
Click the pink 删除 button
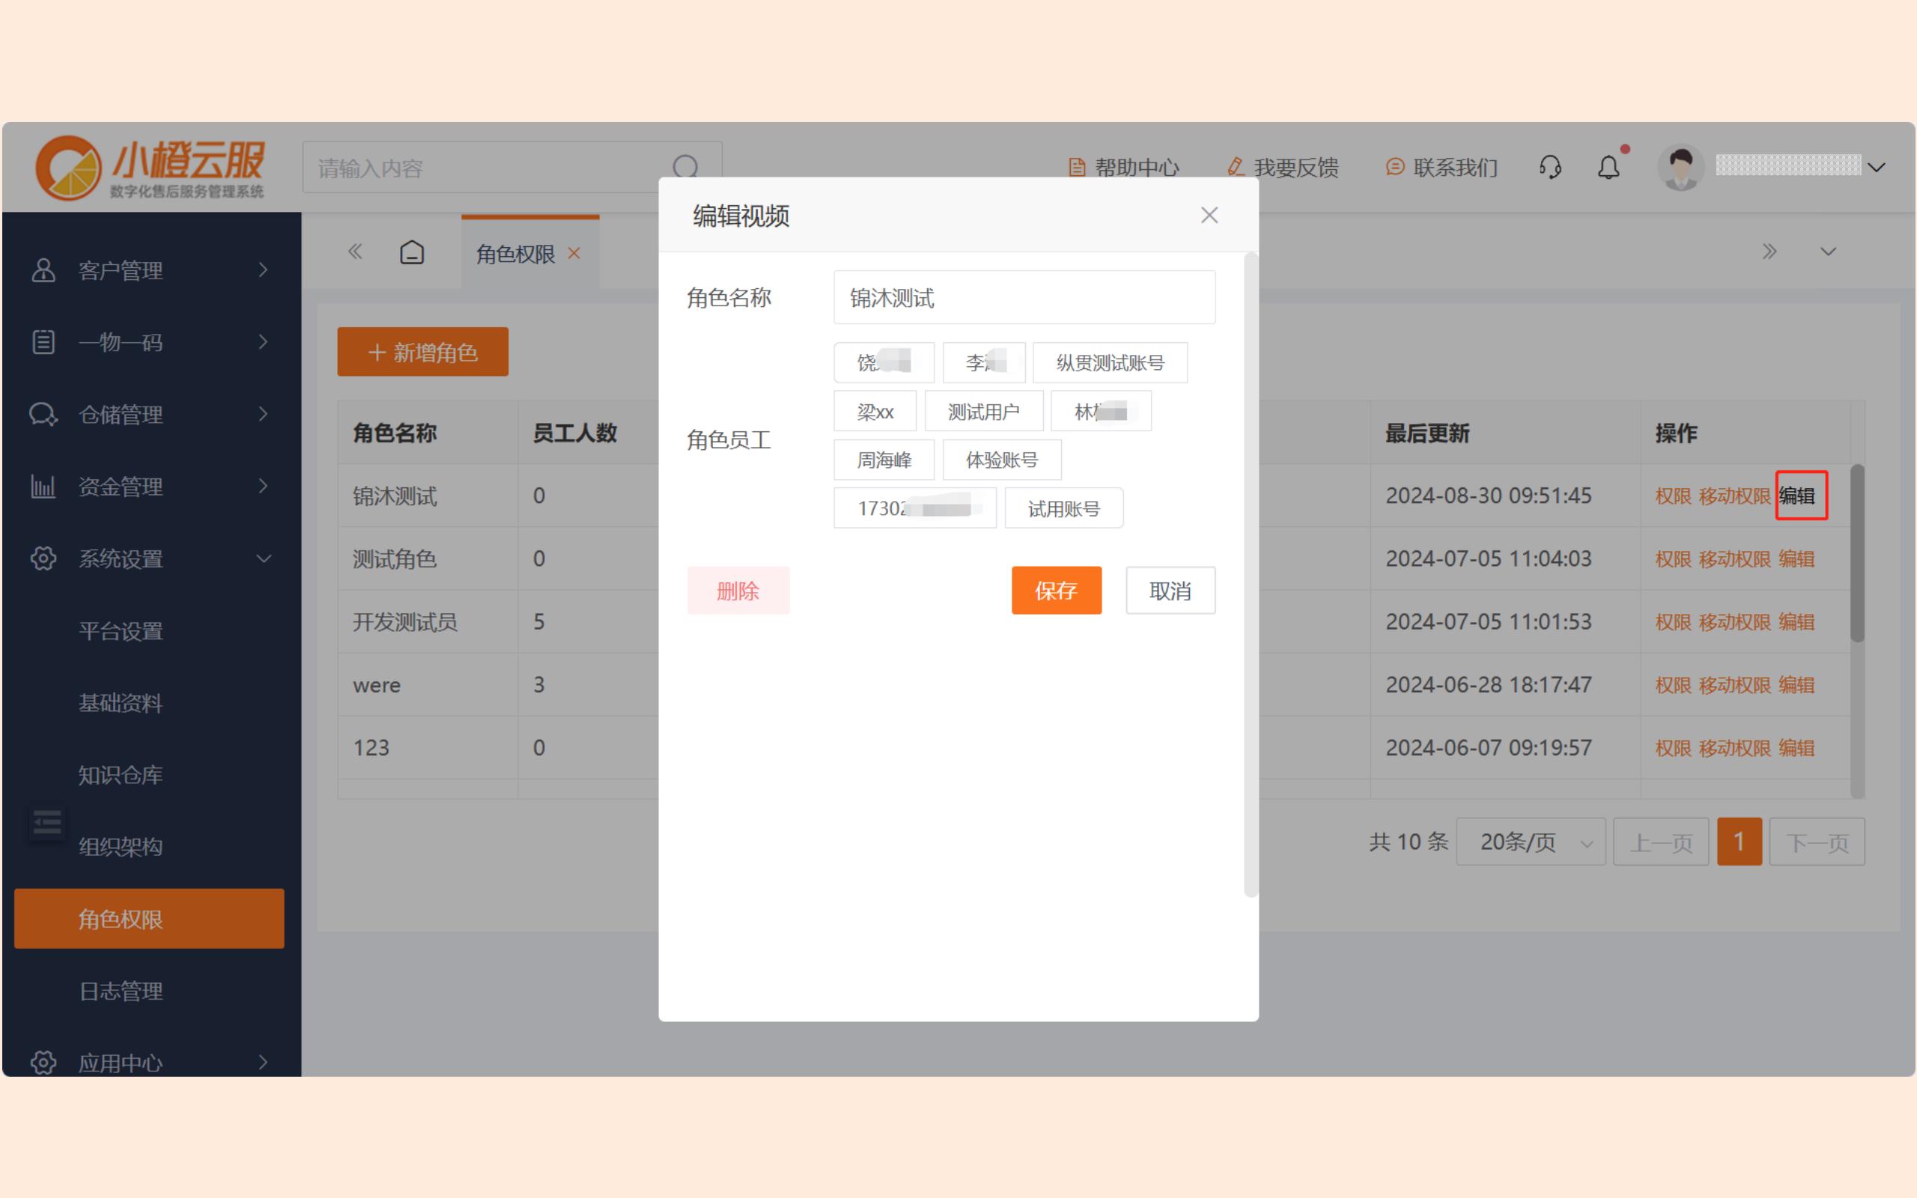(x=738, y=590)
